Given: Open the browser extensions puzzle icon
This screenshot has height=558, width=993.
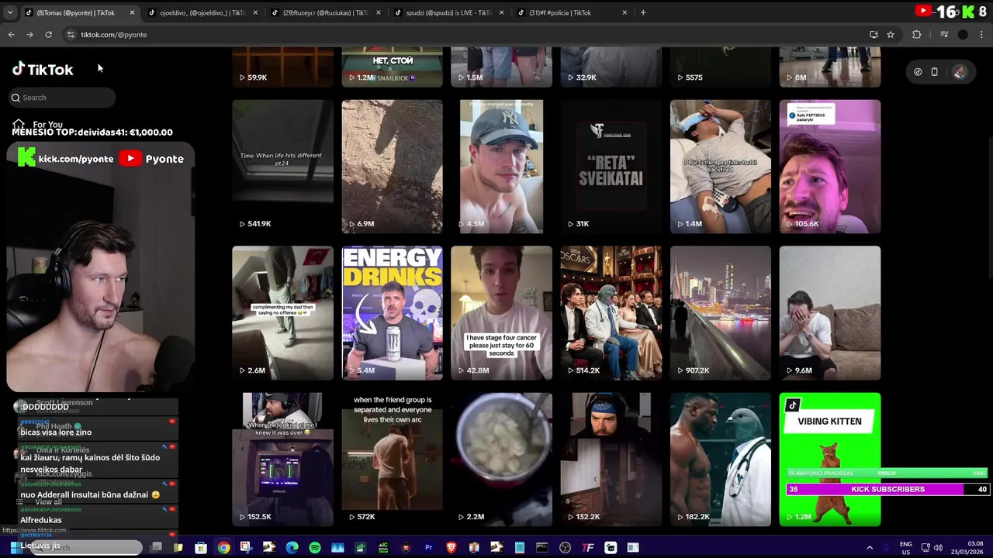Looking at the screenshot, I should pos(916,34).
